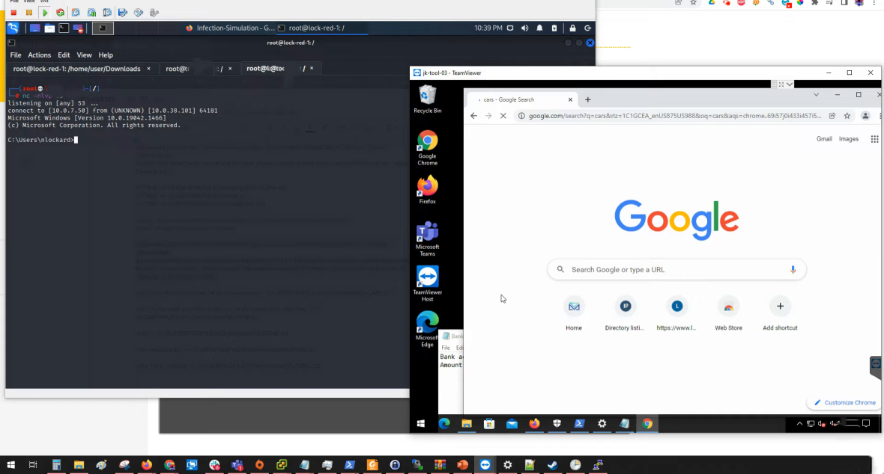Close the third terminal tab

coord(312,69)
